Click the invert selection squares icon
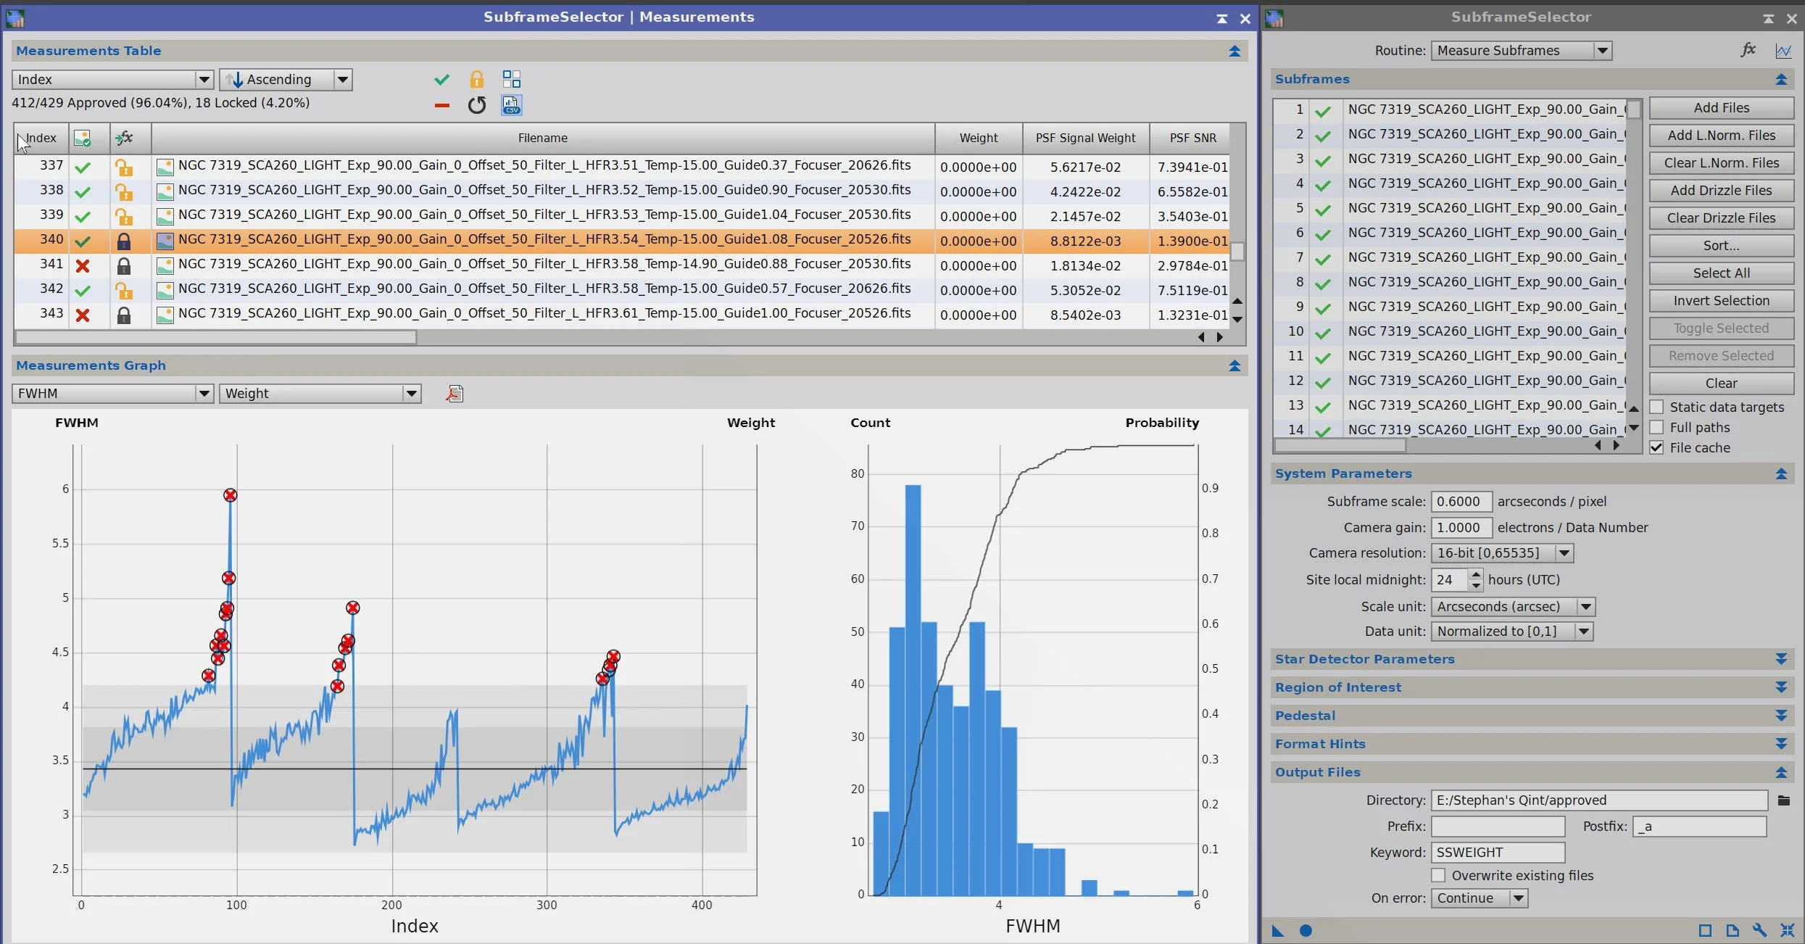 [x=511, y=79]
